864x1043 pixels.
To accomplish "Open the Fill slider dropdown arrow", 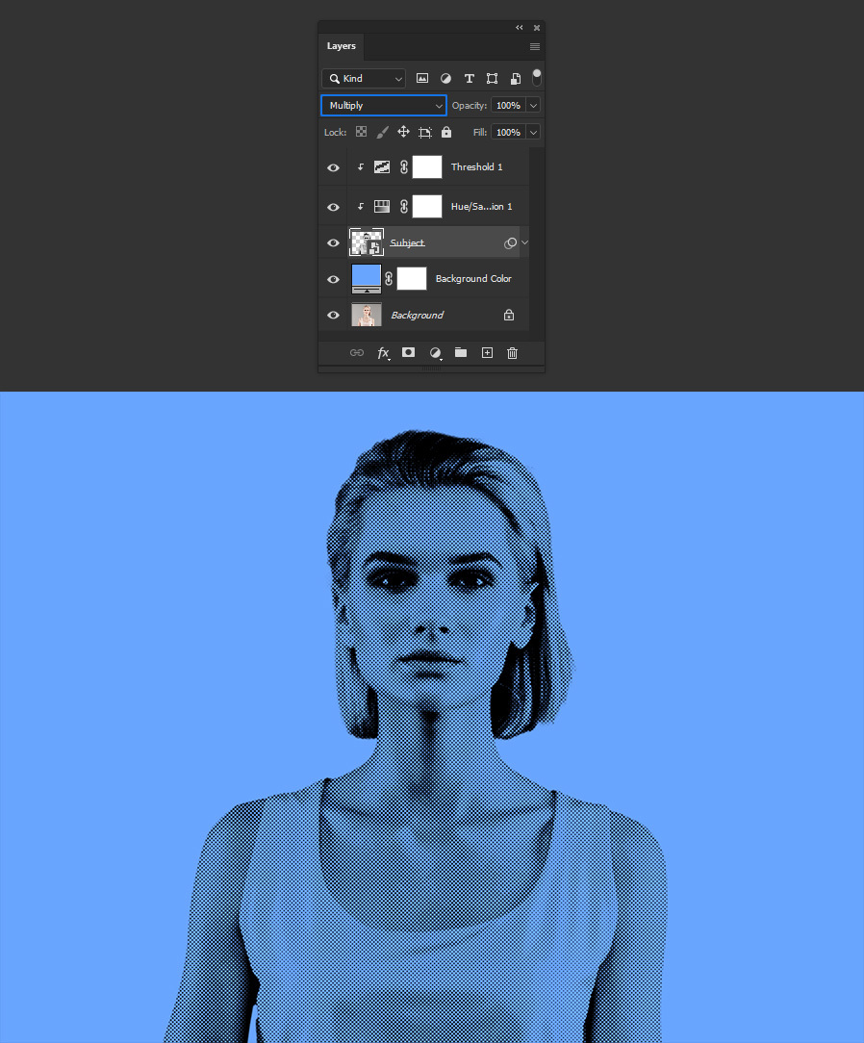I will click(x=533, y=133).
